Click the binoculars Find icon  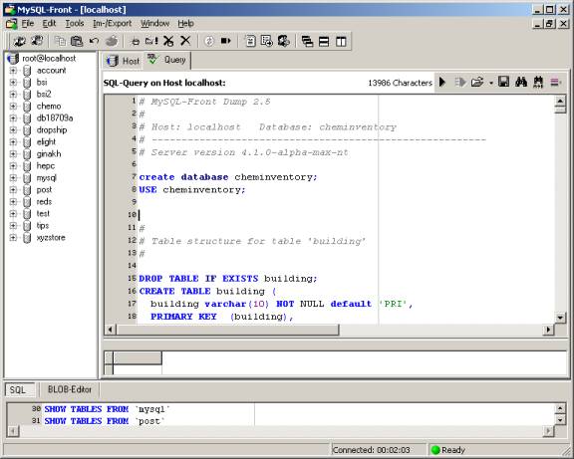pos(521,82)
